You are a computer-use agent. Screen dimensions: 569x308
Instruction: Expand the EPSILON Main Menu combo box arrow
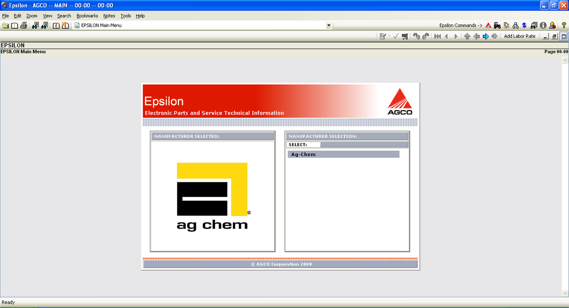coord(329,26)
